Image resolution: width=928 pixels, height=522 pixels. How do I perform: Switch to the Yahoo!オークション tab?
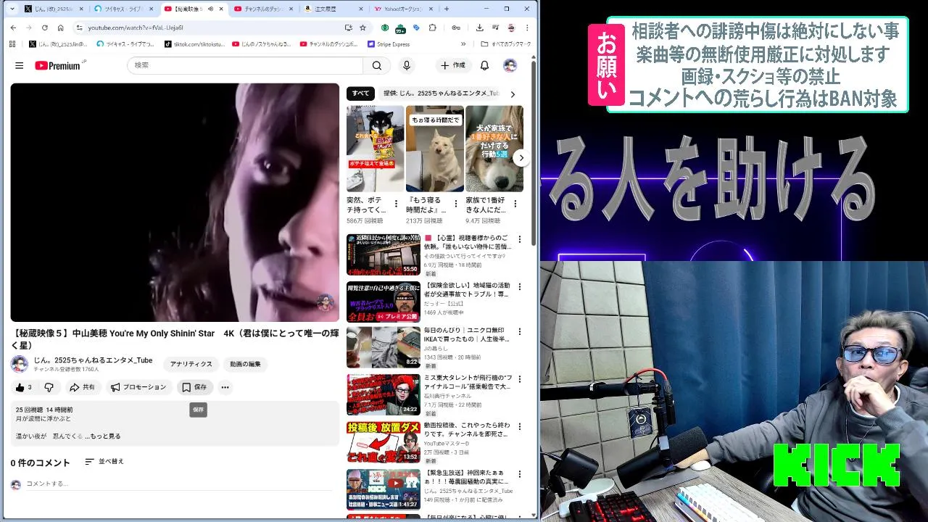pyautogui.click(x=402, y=9)
